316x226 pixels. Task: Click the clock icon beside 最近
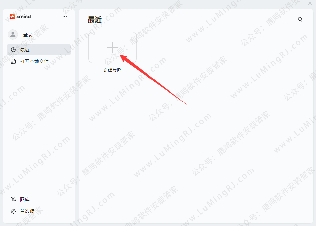pyautogui.click(x=13, y=50)
